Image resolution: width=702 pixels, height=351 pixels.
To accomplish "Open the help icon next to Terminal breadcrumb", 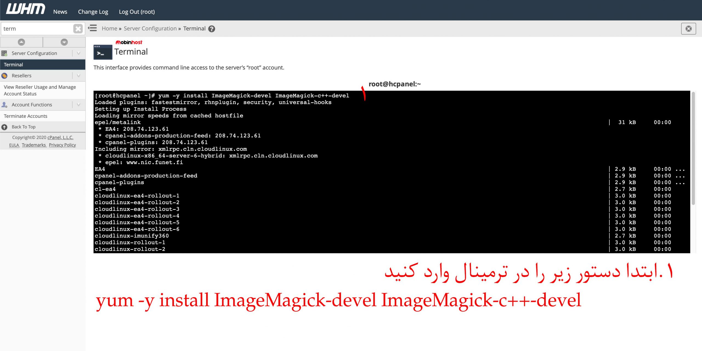I will [212, 28].
